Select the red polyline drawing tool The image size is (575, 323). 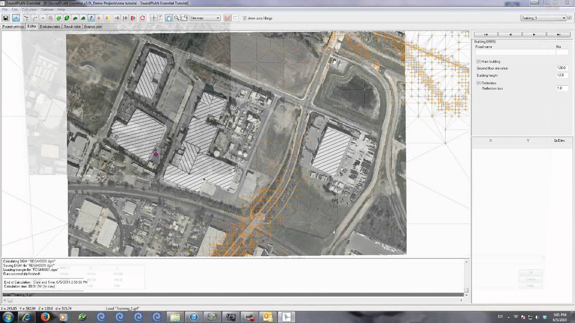click(35, 18)
